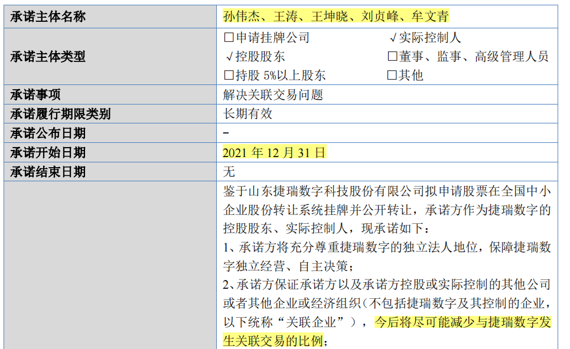Click the 承诺结束日期 row label

click(x=48, y=172)
